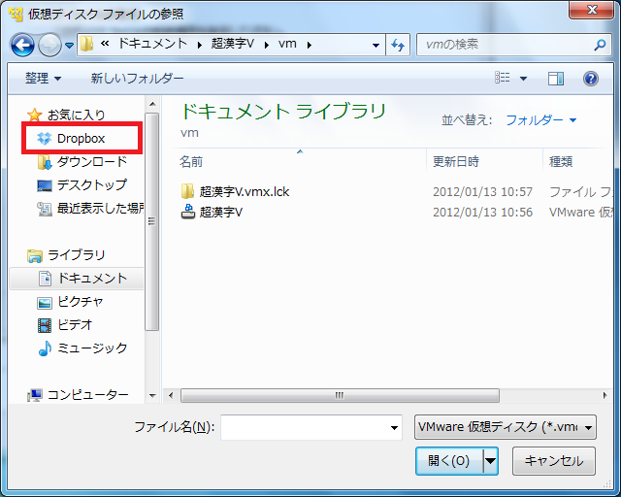Open the 整理 (Organize) menu
621x497 pixels.
click(43, 79)
